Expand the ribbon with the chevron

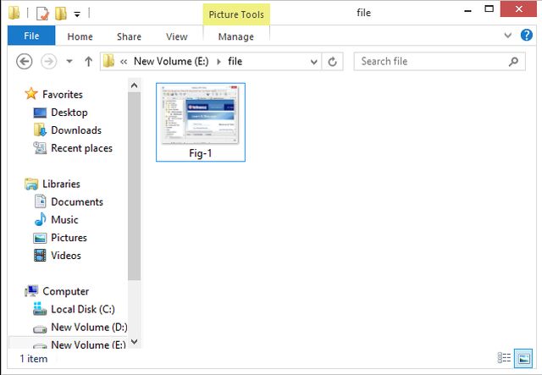tap(508, 35)
